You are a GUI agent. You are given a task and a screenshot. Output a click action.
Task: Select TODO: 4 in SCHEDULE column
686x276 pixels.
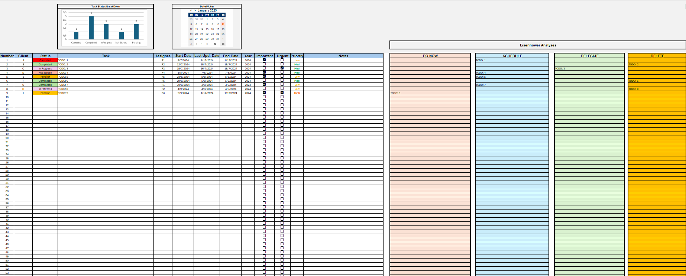coord(512,72)
